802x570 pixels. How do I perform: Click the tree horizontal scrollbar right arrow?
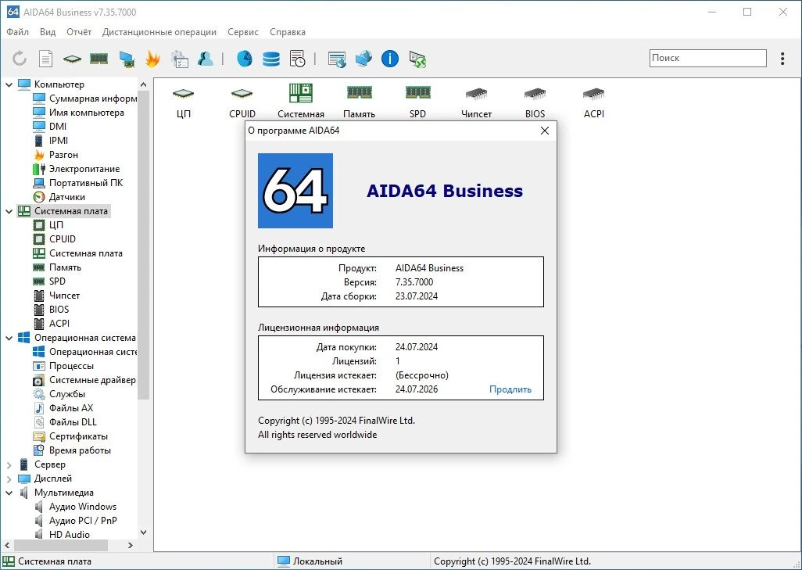pyautogui.click(x=131, y=546)
